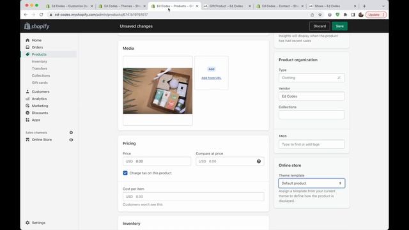Click the Discard button

(x=320, y=26)
